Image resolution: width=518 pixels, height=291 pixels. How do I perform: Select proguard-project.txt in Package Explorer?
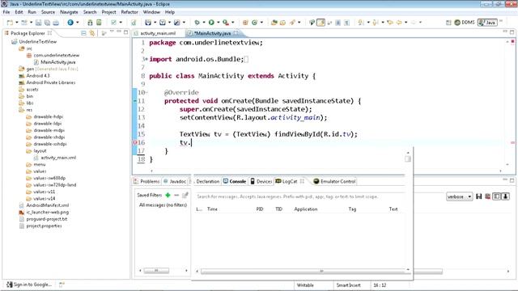47,219
